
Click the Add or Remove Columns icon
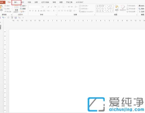[75, 11]
